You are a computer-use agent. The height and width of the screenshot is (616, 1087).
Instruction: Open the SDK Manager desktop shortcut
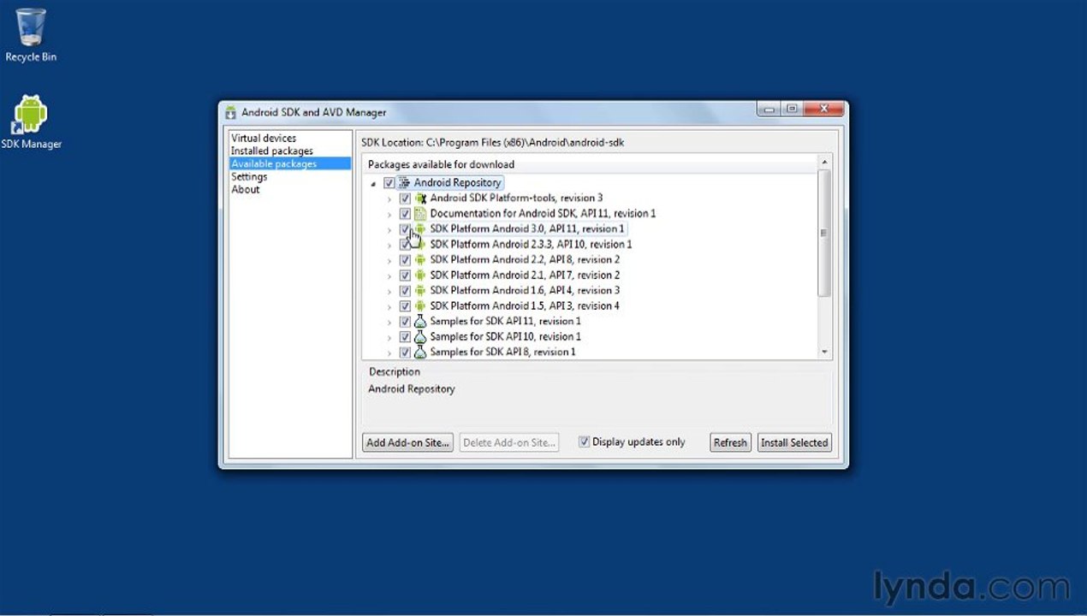pyautogui.click(x=31, y=122)
